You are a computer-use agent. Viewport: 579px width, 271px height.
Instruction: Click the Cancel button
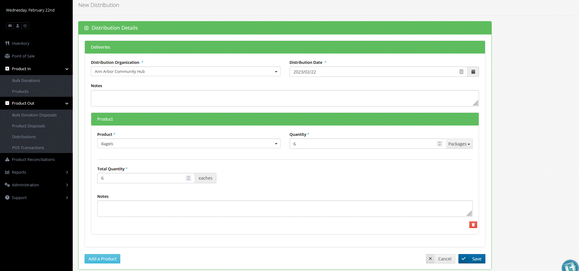[x=441, y=259]
